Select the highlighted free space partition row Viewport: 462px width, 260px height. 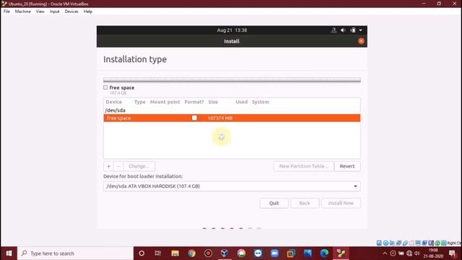tap(232, 118)
